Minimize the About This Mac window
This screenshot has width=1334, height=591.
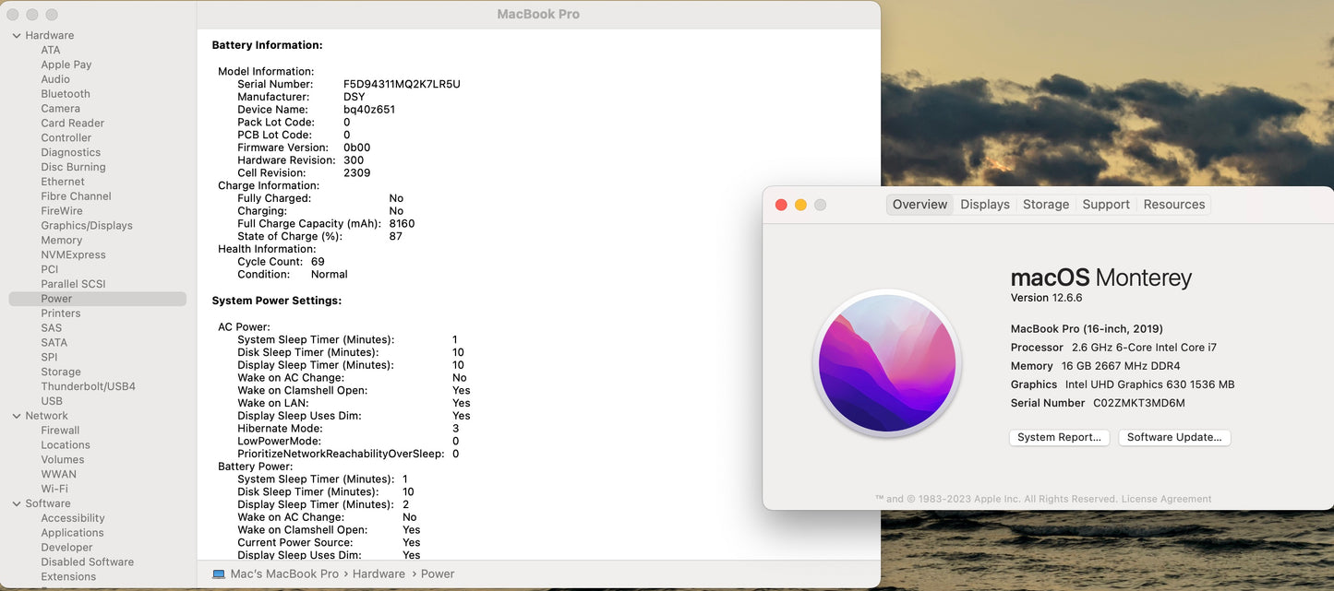[800, 205]
